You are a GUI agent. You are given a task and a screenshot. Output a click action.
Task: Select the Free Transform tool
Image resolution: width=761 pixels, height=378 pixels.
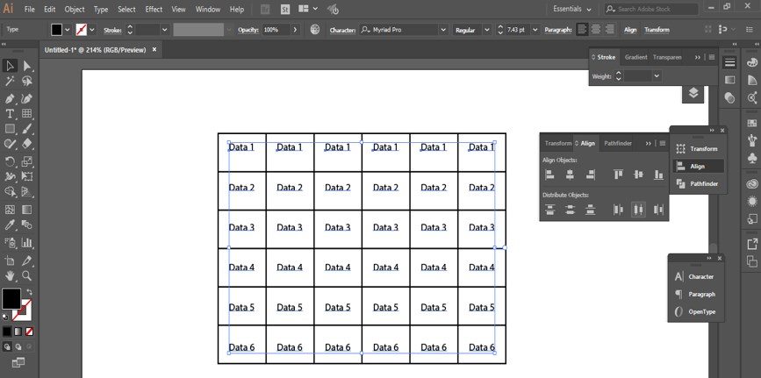pyautogui.click(x=26, y=176)
